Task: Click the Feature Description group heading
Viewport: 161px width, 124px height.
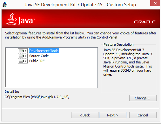Action: (x=118, y=44)
